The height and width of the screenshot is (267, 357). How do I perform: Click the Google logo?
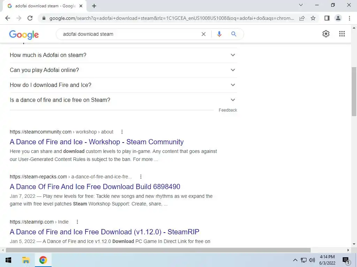[24, 35]
